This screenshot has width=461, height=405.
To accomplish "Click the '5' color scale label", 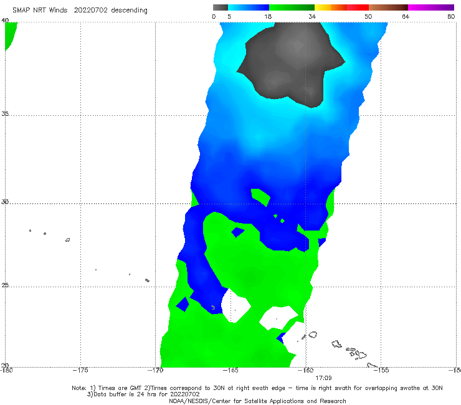I will click(x=229, y=16).
